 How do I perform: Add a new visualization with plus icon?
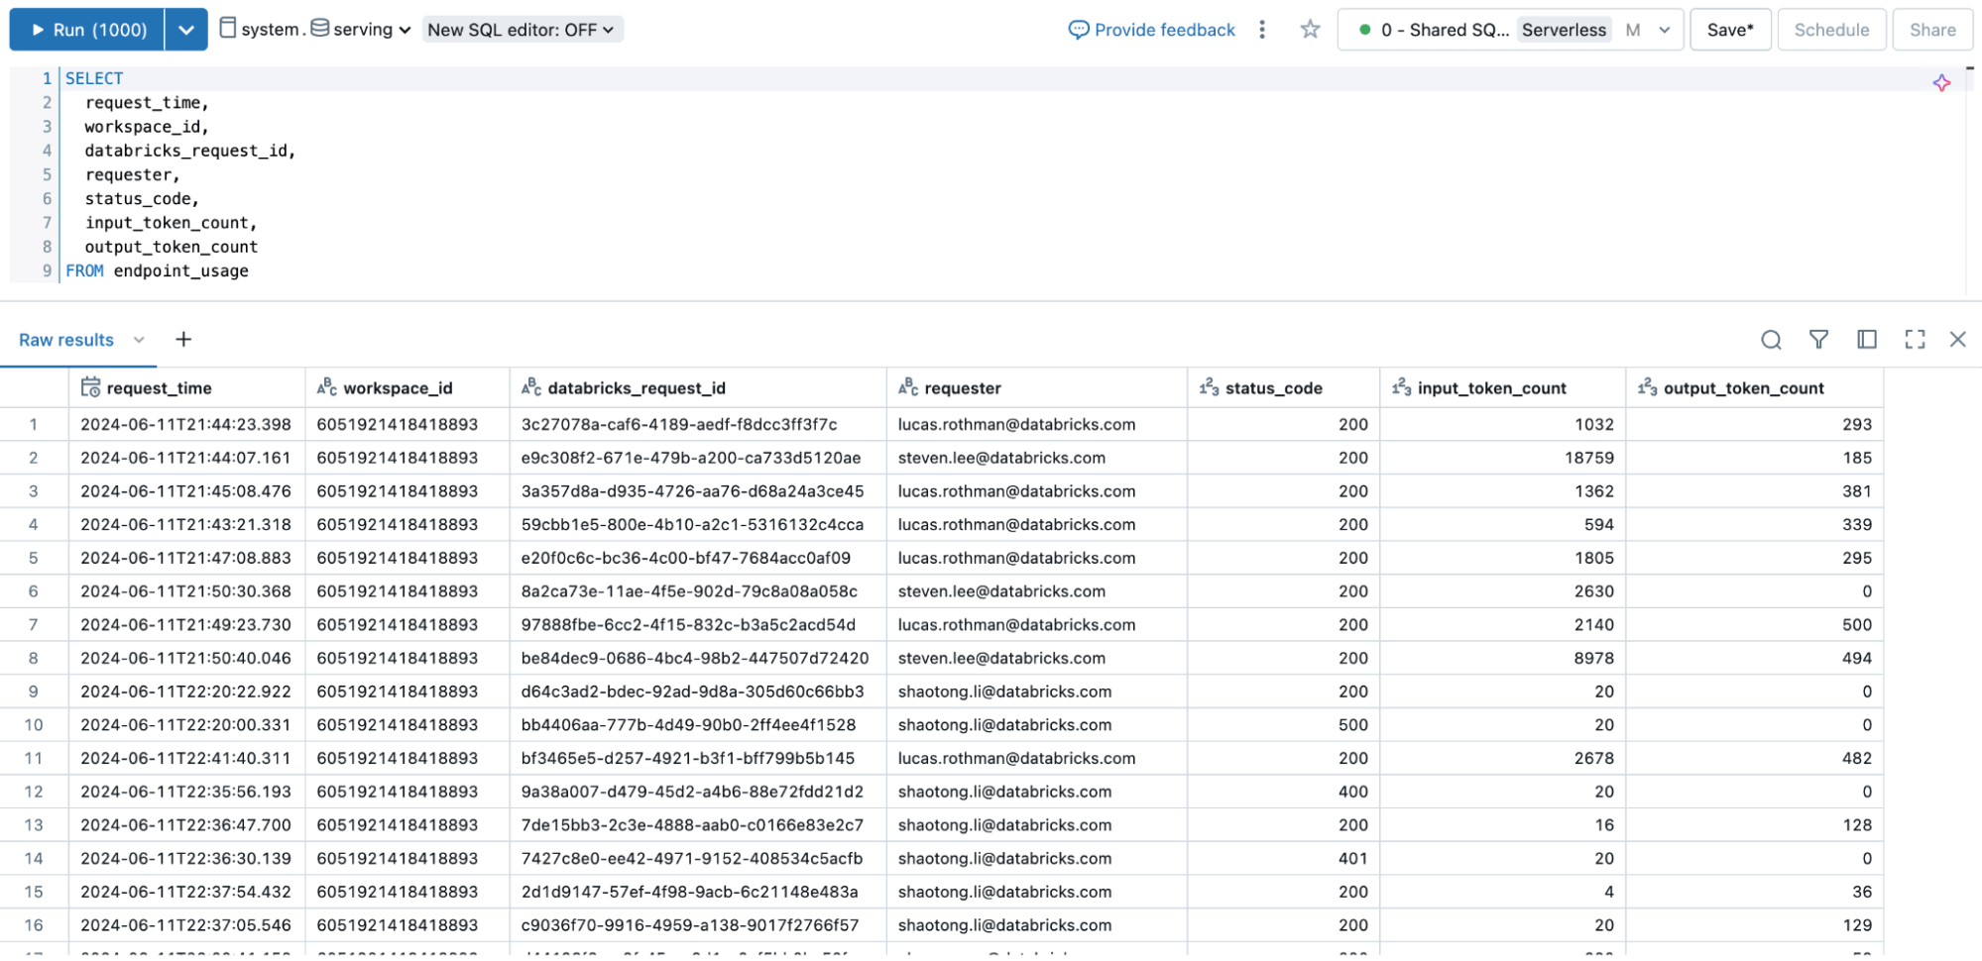point(183,340)
